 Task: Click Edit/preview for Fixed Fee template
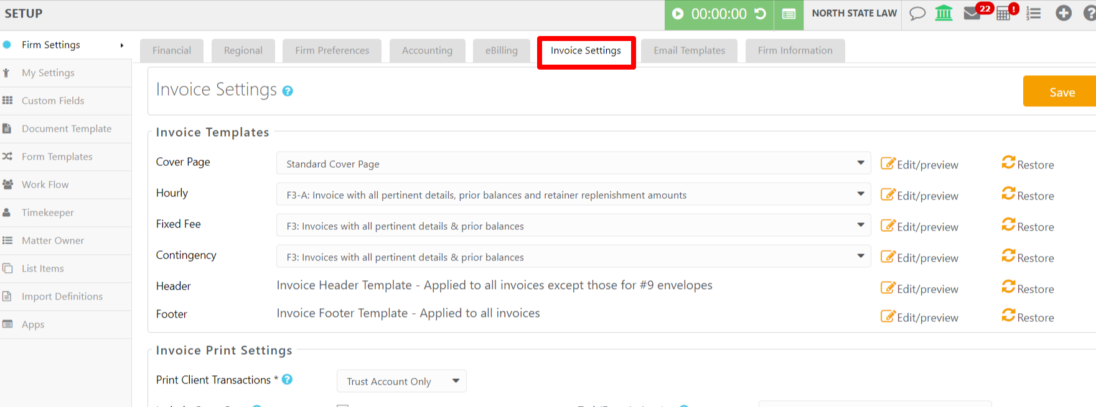(x=919, y=226)
